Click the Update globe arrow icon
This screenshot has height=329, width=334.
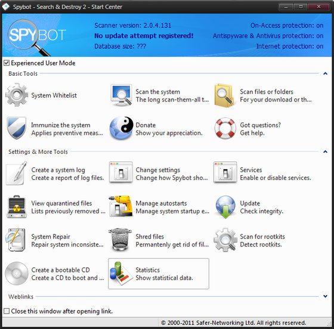click(225, 207)
